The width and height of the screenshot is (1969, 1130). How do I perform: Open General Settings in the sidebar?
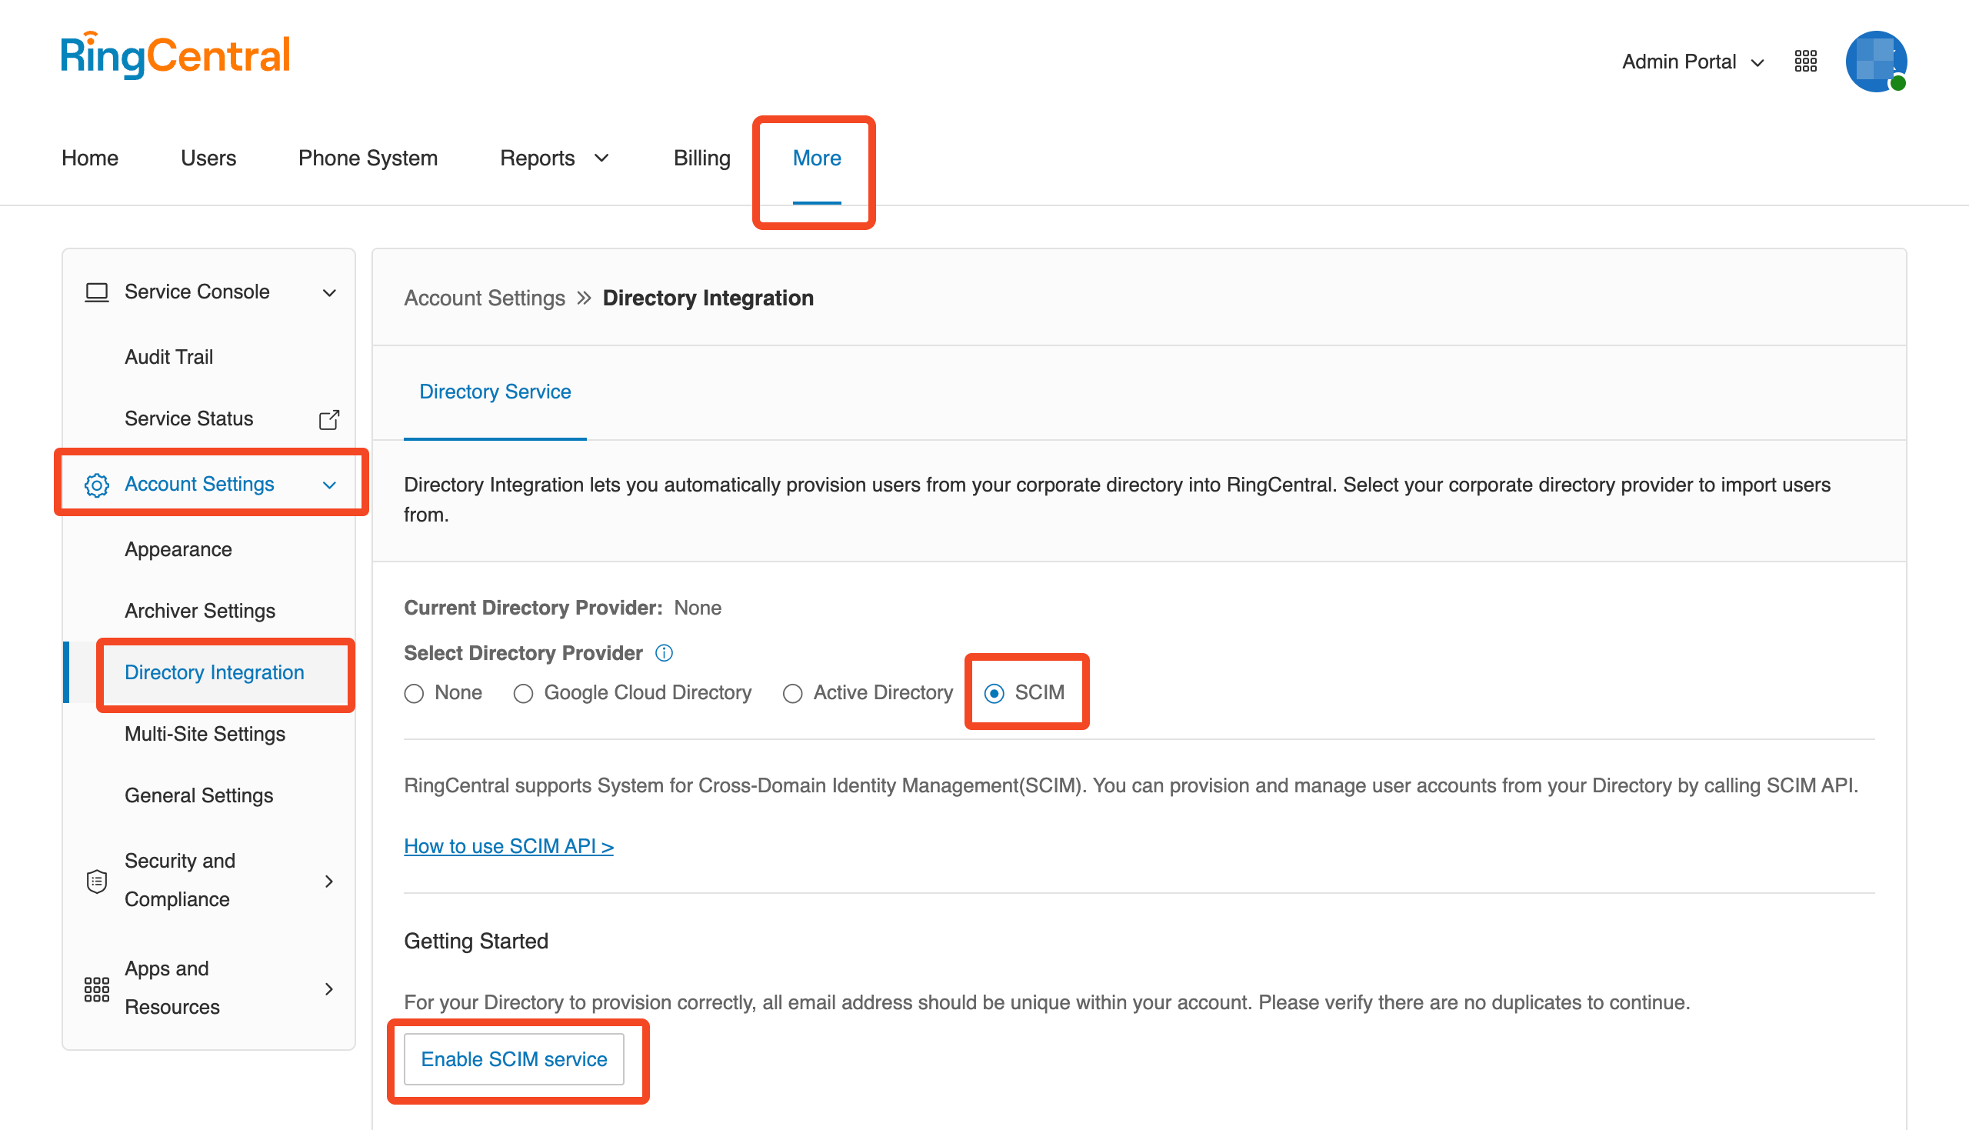pos(198,796)
